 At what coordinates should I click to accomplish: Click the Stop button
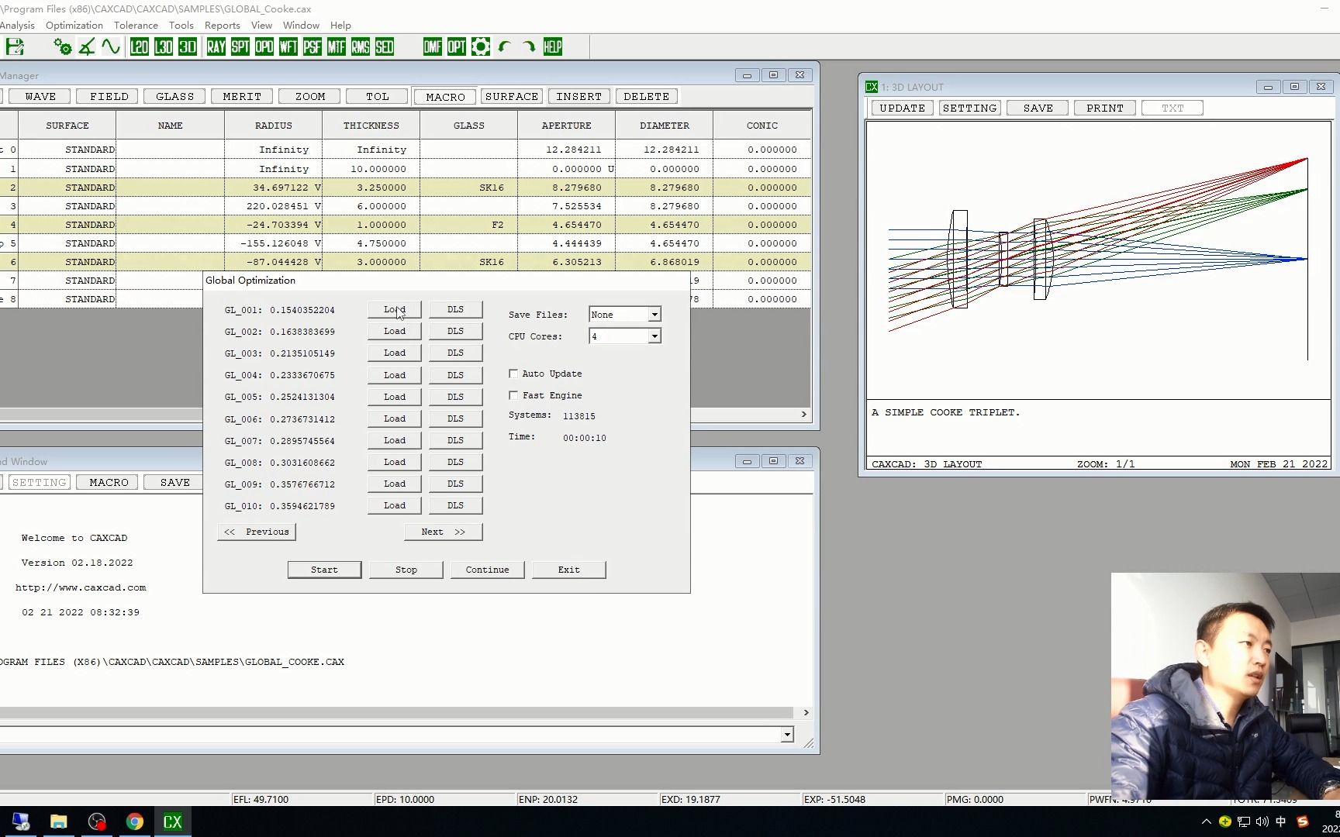(406, 570)
